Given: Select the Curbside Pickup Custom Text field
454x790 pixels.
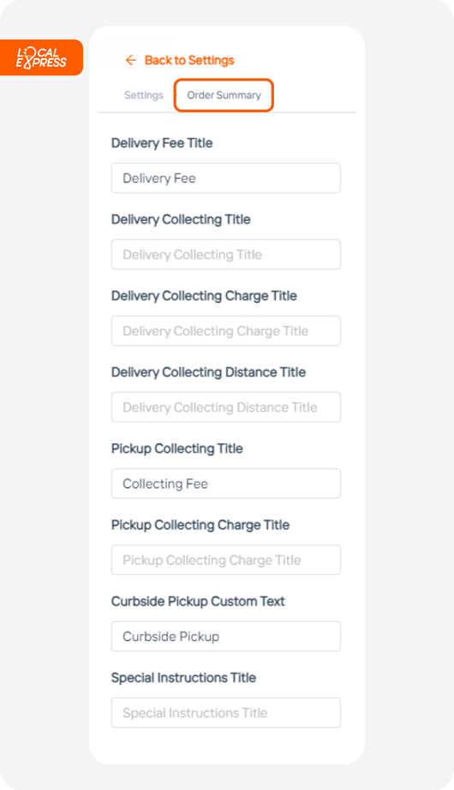Looking at the screenshot, I should [x=226, y=636].
